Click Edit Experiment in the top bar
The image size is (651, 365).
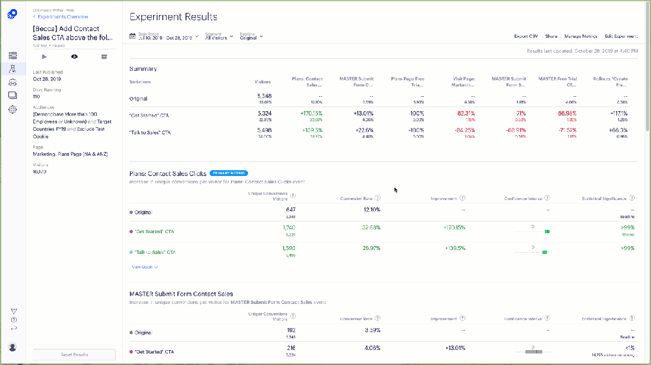[x=622, y=36]
